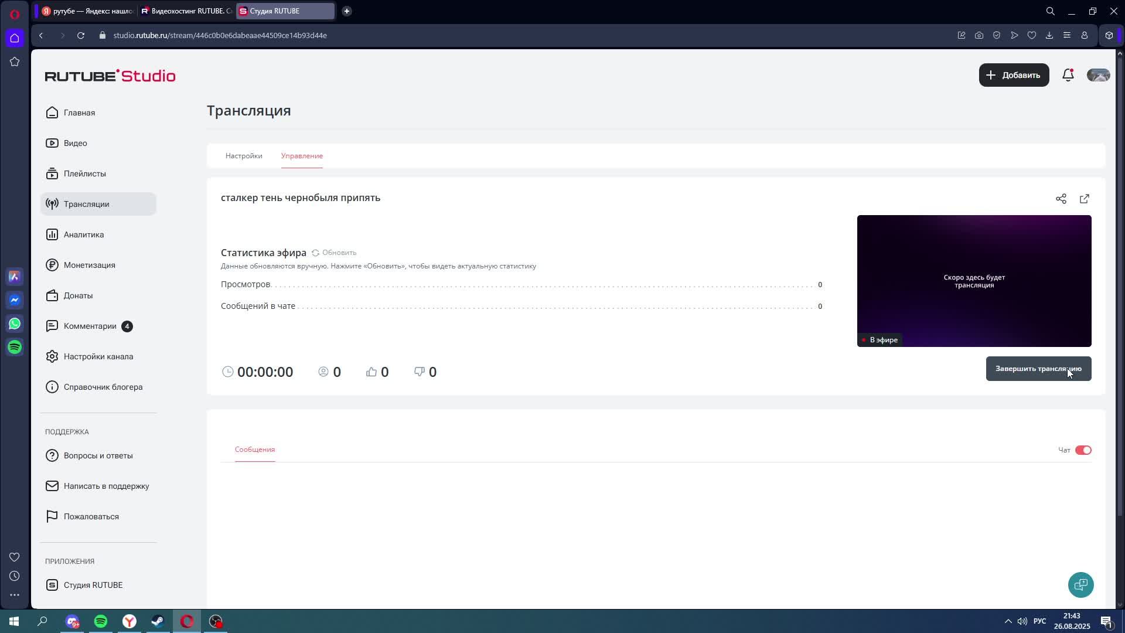This screenshot has width=1125, height=633.
Task: Switch to the Настройки tab
Action: (x=244, y=156)
